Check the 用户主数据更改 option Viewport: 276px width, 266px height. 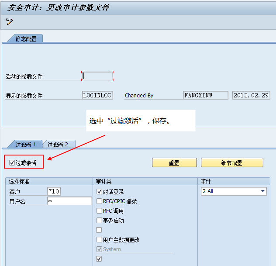tap(99, 240)
